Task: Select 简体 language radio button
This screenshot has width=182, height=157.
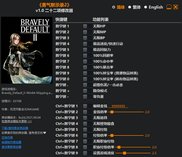Action: click(x=114, y=7)
